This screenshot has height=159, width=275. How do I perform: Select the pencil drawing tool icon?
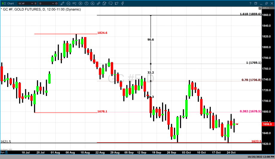tap(63, 3)
